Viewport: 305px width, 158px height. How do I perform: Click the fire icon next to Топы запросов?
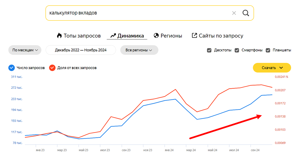coord(60,36)
